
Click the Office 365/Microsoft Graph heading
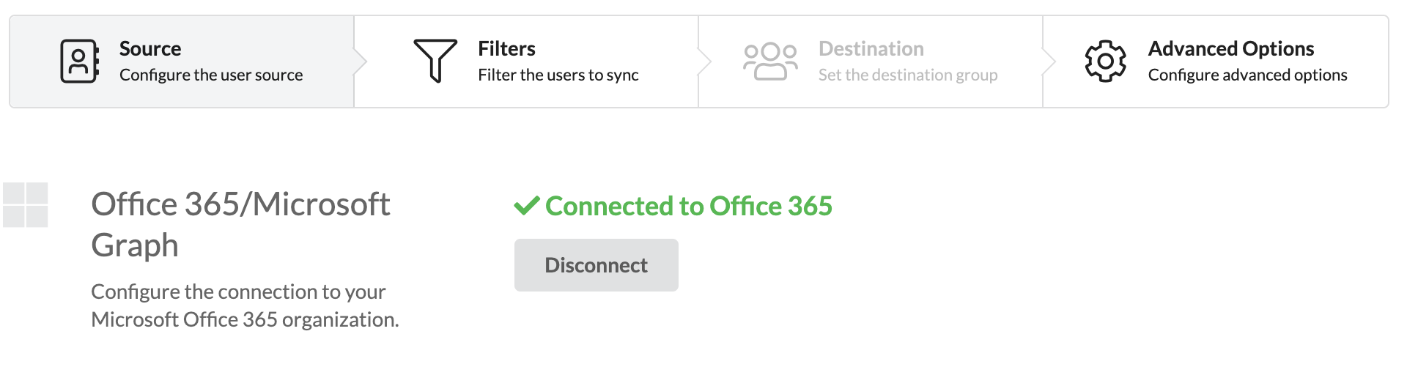[x=240, y=224]
